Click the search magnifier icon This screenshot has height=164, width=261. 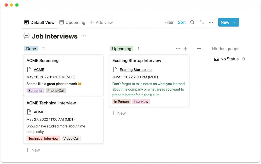coord(192,22)
